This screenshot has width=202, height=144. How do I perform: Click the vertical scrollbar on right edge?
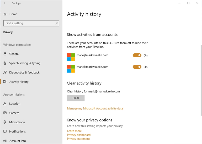click(201, 80)
